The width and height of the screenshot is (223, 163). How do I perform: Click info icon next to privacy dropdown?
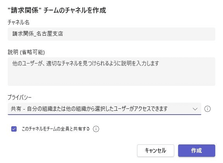tap(208, 109)
